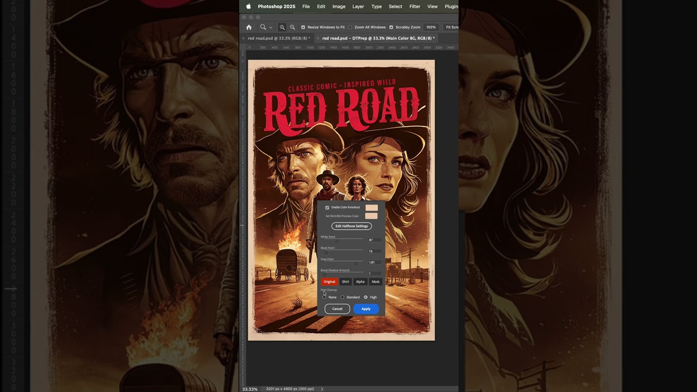Edit the Black Point value field
The width and height of the screenshot is (697, 392).
pos(374,251)
